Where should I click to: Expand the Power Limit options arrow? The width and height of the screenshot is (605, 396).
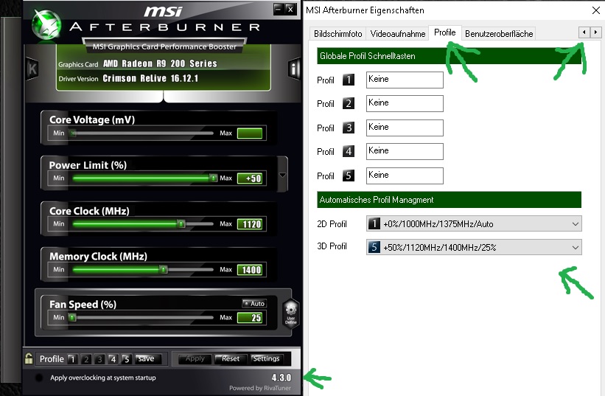[x=283, y=175]
